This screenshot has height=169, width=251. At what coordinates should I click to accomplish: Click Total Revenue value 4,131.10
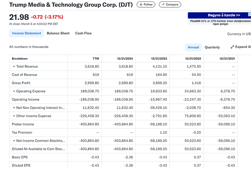click(160, 67)
